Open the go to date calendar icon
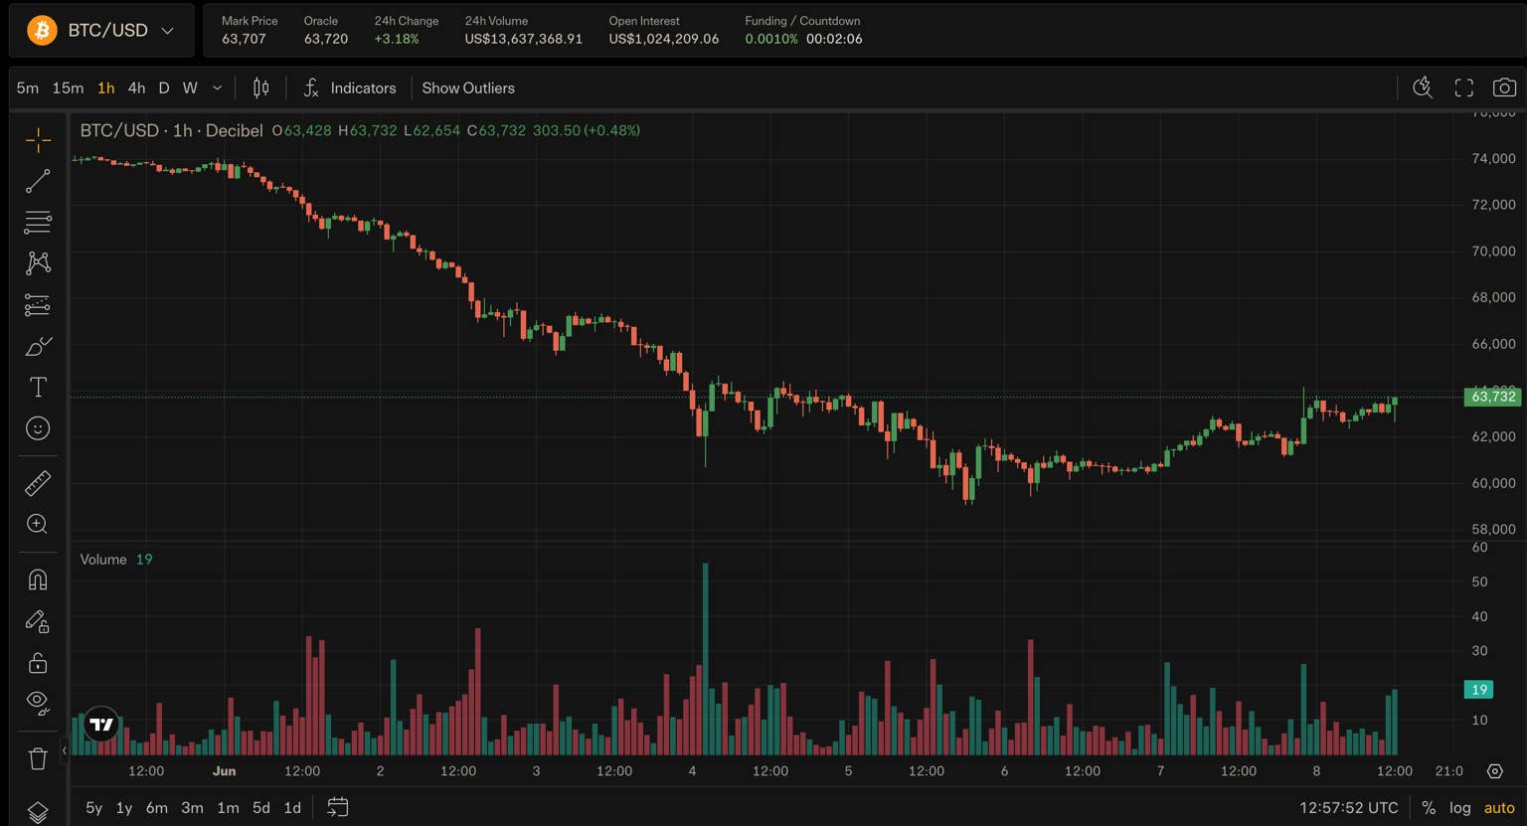 (338, 807)
